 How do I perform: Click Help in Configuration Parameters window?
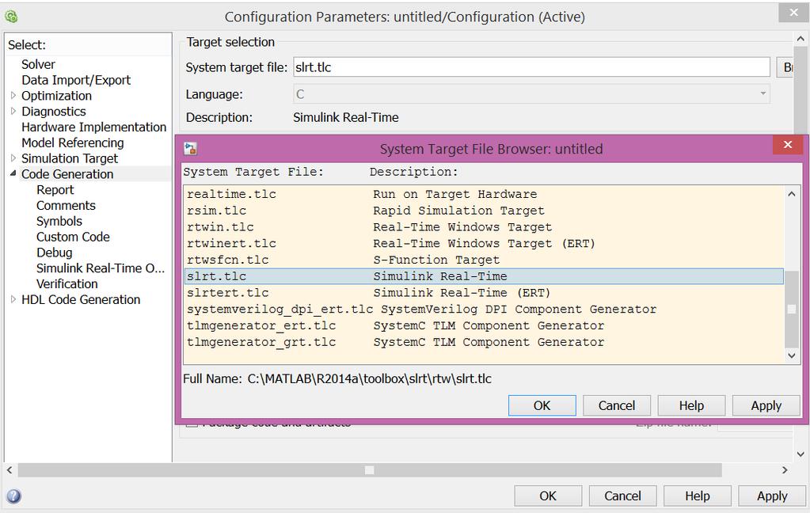click(698, 496)
